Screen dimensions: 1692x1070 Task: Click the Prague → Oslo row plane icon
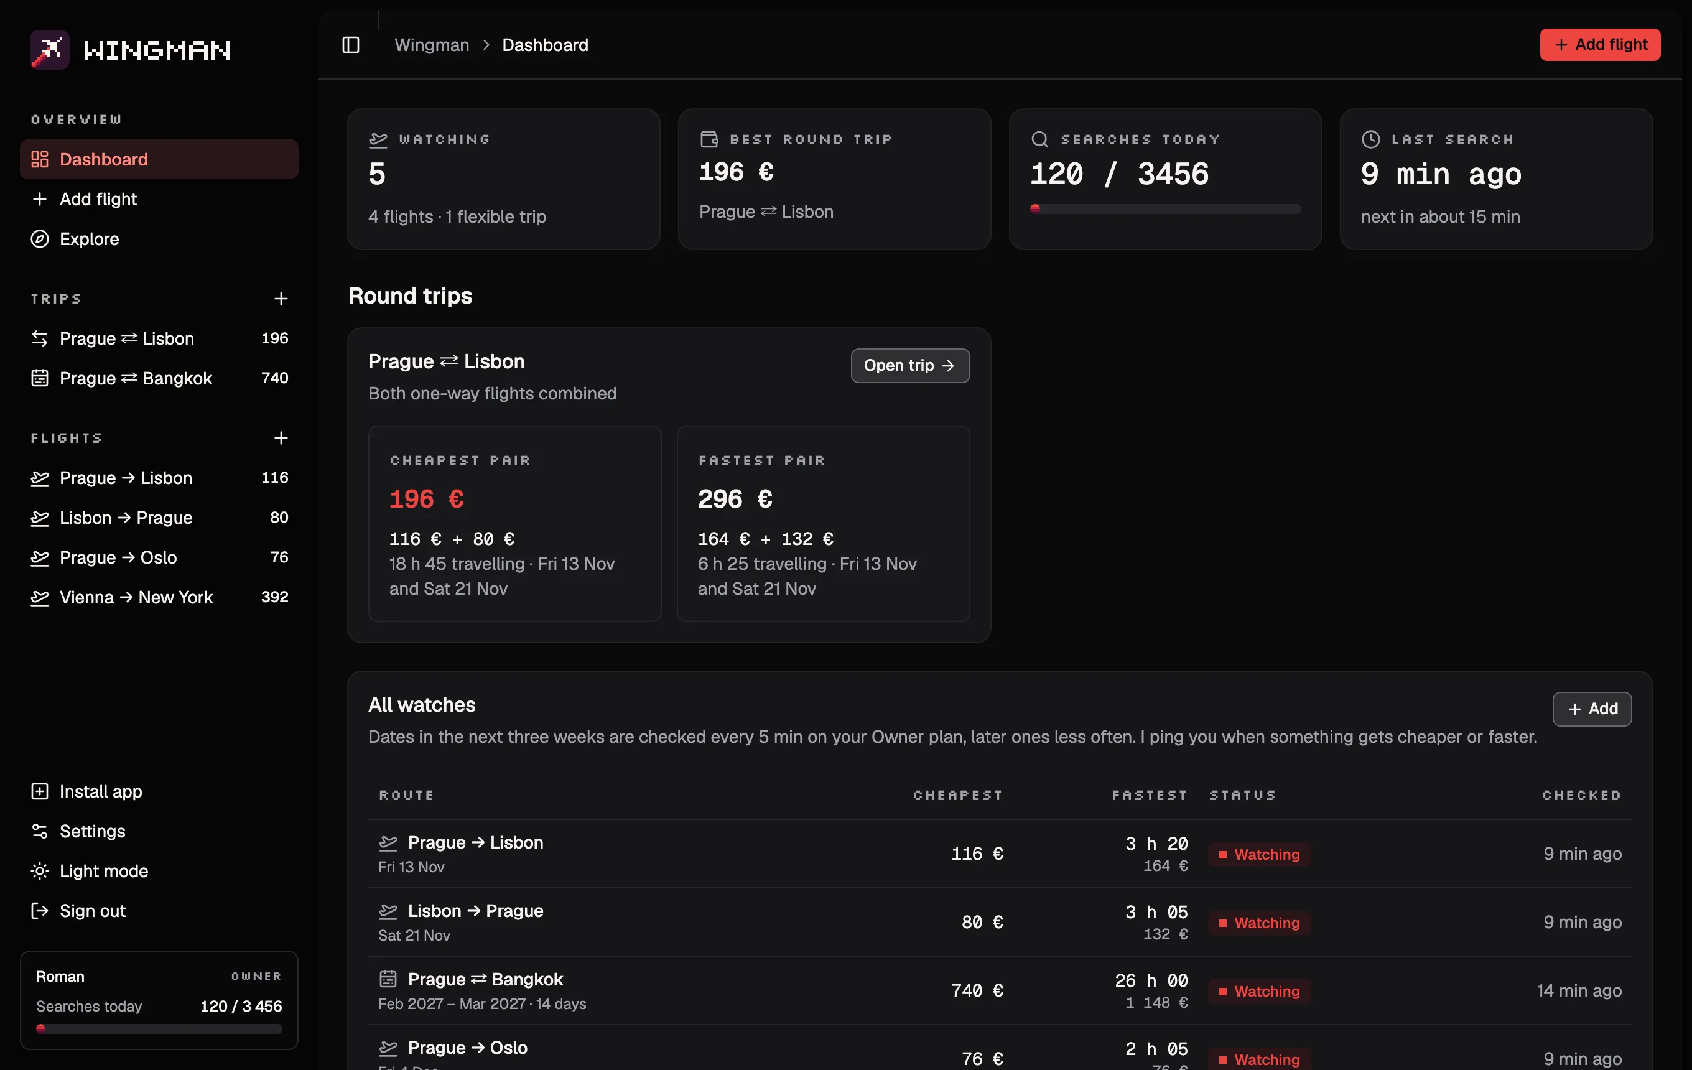pos(388,1048)
